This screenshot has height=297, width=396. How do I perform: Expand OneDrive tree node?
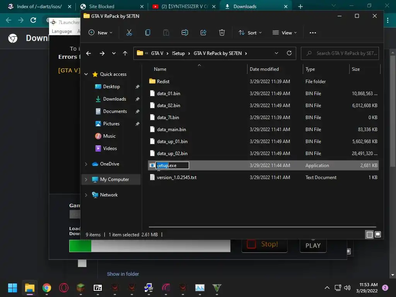tap(86, 164)
